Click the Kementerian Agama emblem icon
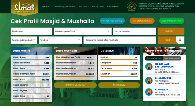Viewport: 195px width, 106px height. (x=132, y=6)
